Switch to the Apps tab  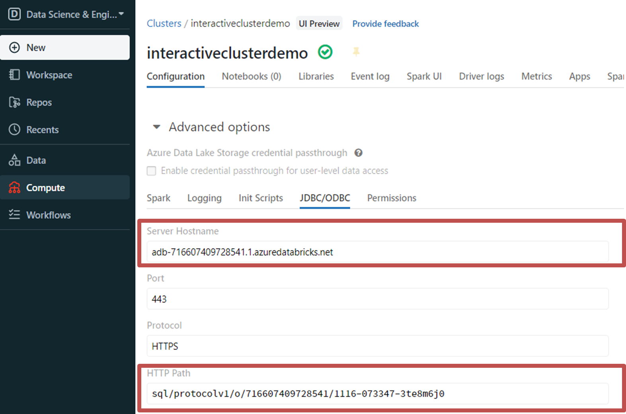[579, 76]
